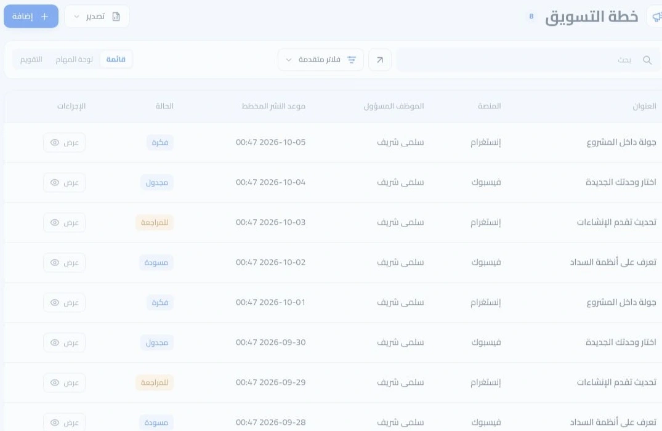Click the مجدول status badge for 2026-10-04
Screen dimensions: 662x431
coord(157,183)
